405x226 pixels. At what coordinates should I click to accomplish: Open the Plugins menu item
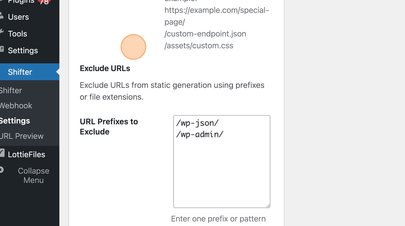21,2
